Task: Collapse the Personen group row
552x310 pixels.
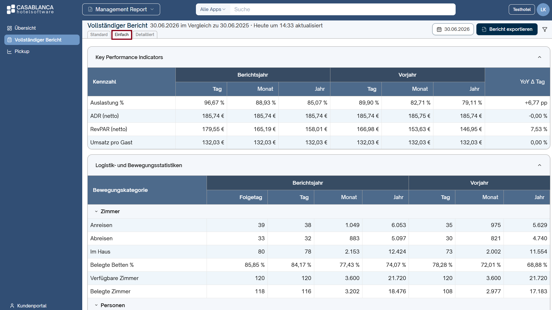Action: tap(96, 305)
